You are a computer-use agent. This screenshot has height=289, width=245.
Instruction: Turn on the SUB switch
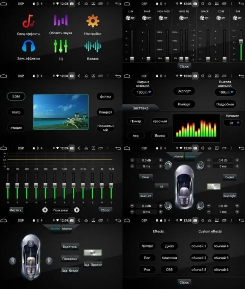point(237,18)
